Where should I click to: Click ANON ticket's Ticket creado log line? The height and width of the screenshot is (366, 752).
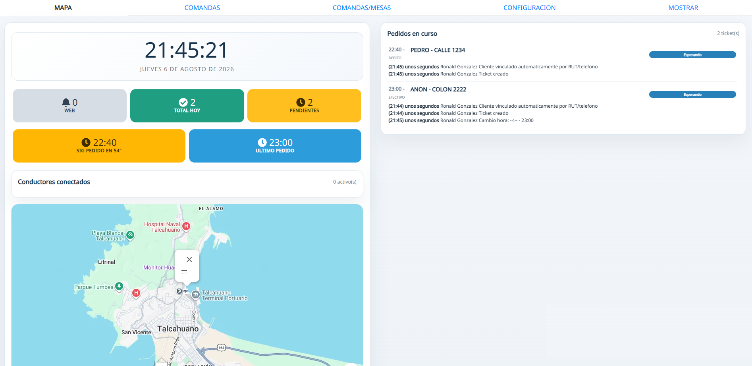pyautogui.click(x=448, y=113)
